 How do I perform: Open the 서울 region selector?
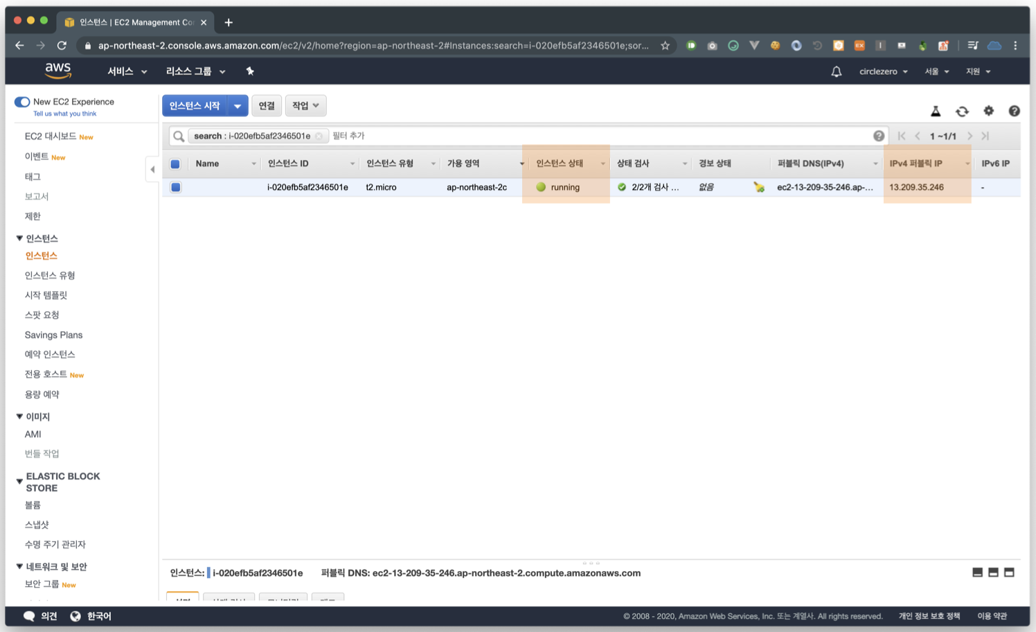pos(937,71)
